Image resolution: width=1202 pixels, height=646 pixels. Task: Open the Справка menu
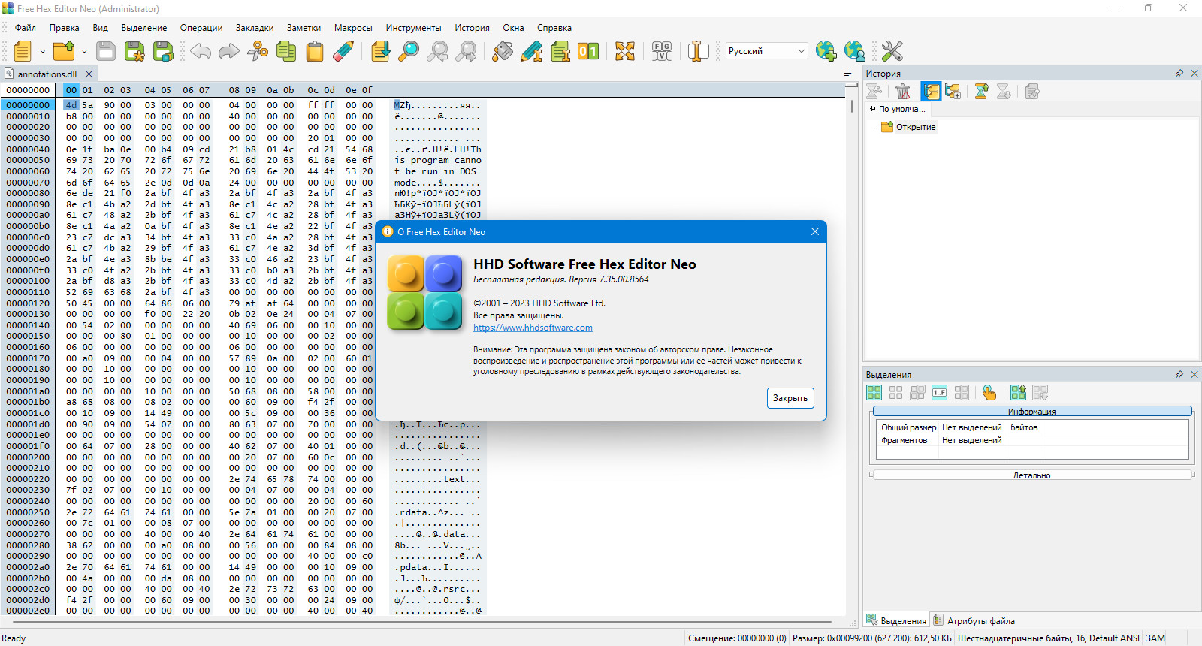point(554,28)
